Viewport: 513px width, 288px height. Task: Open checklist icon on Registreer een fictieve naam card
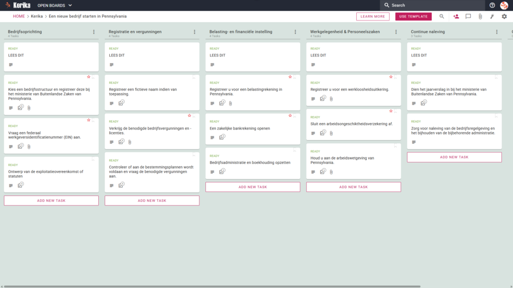(121, 102)
